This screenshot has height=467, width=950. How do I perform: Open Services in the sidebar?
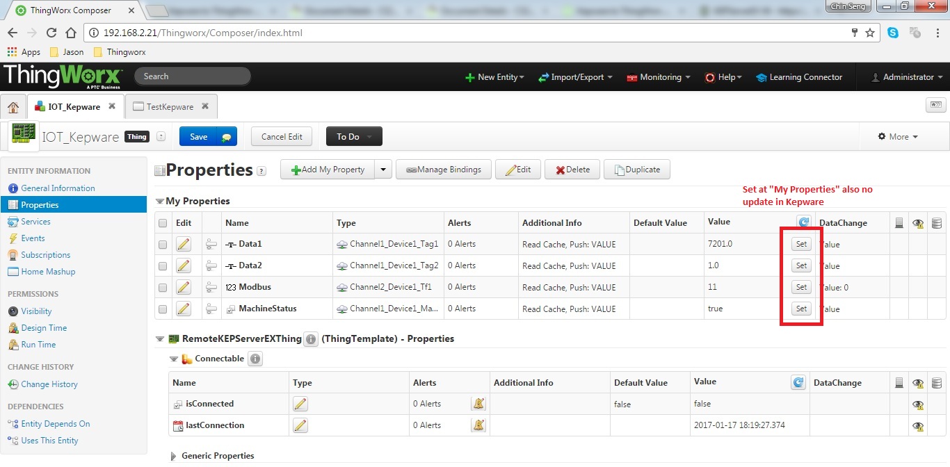[x=35, y=222]
